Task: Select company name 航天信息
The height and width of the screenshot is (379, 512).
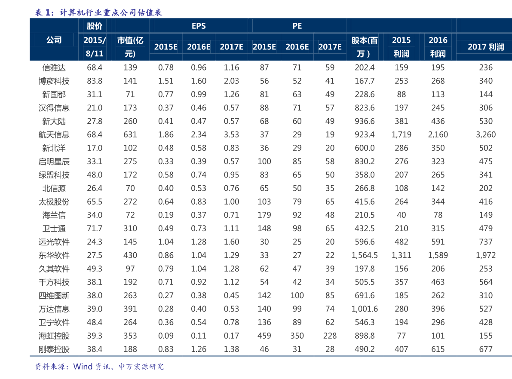Action: coord(54,134)
